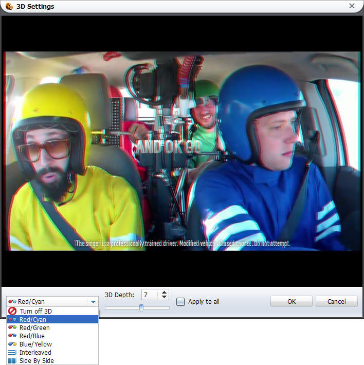Click the red/green glasses icon

(12, 327)
